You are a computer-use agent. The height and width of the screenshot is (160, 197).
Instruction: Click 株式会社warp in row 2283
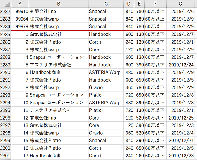pos(59,19)
